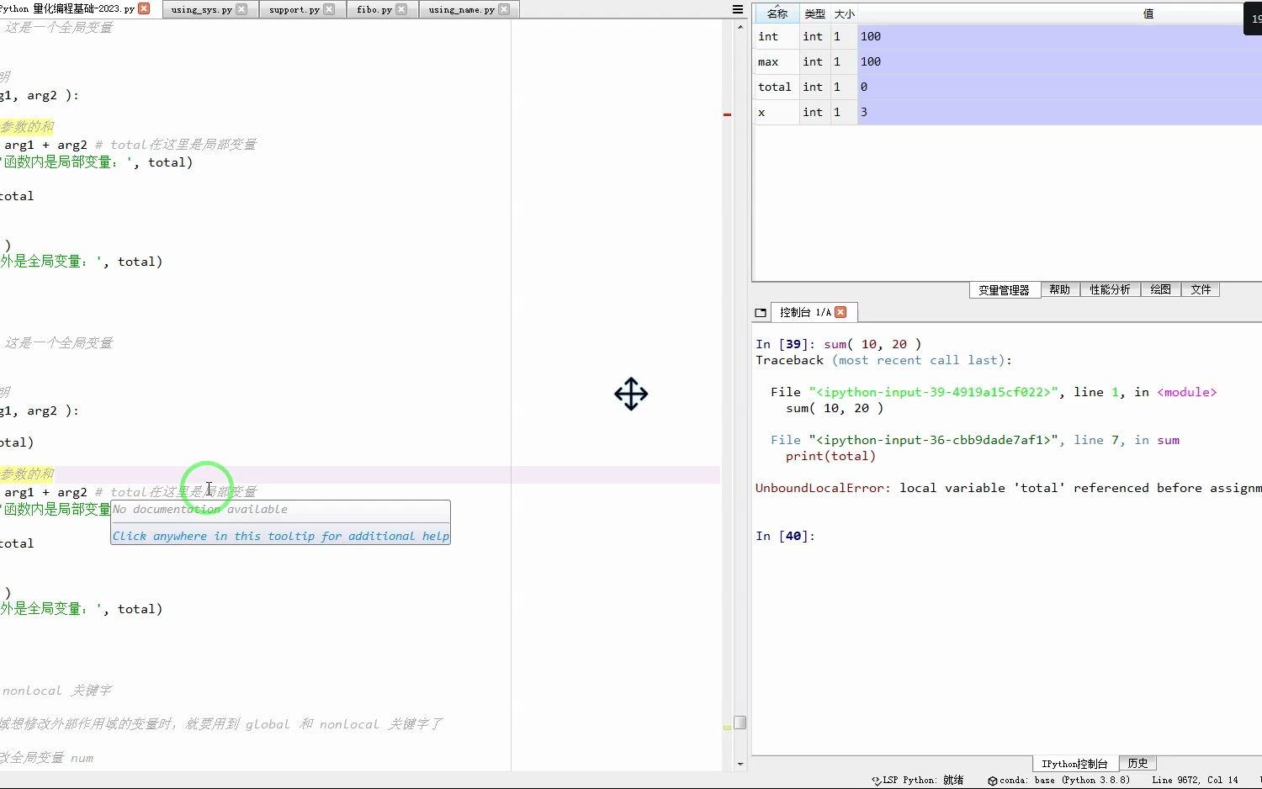Switch to the IPython控制台 tab
The image size is (1262, 789).
click(1074, 764)
